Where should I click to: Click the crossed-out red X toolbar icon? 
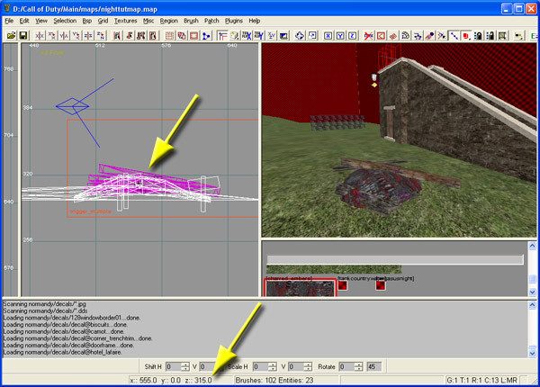(x=368, y=35)
